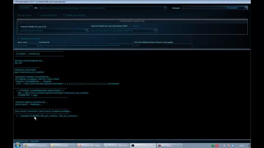Click the green system tray icon

pyautogui.click(x=213, y=146)
